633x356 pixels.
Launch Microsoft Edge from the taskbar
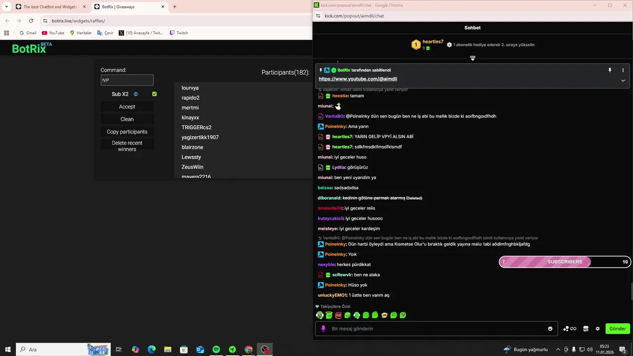pos(151,350)
